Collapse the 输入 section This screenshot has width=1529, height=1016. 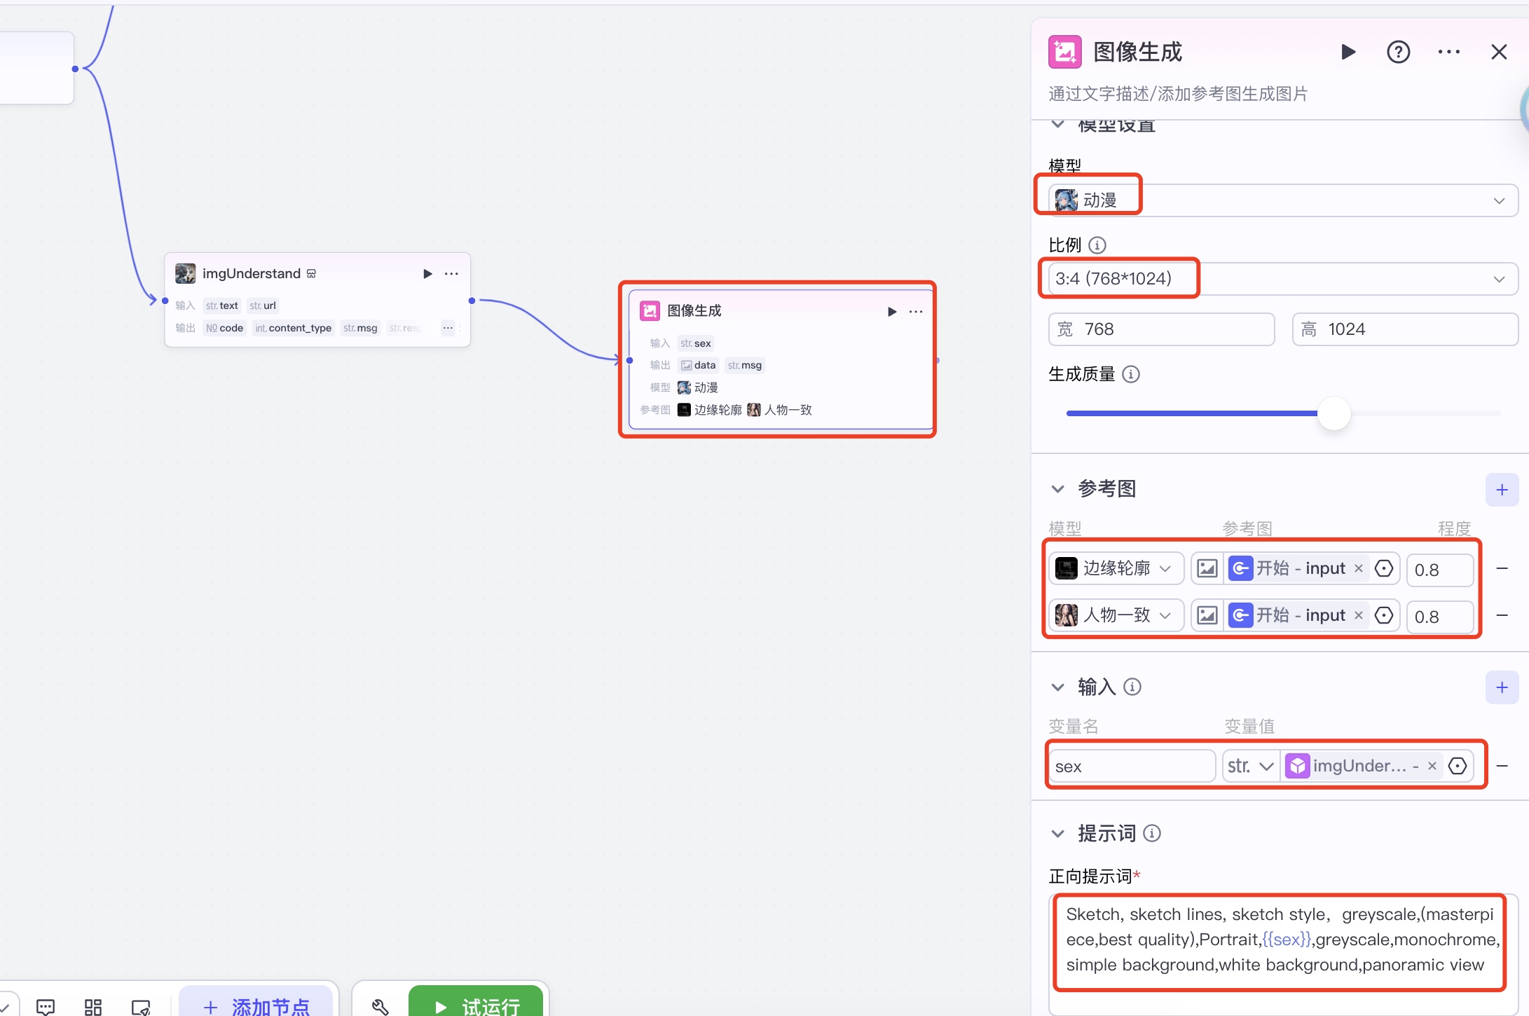pos(1057,687)
